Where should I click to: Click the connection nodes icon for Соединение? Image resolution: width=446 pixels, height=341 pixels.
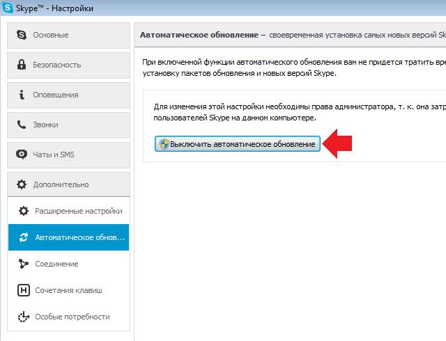tap(24, 264)
